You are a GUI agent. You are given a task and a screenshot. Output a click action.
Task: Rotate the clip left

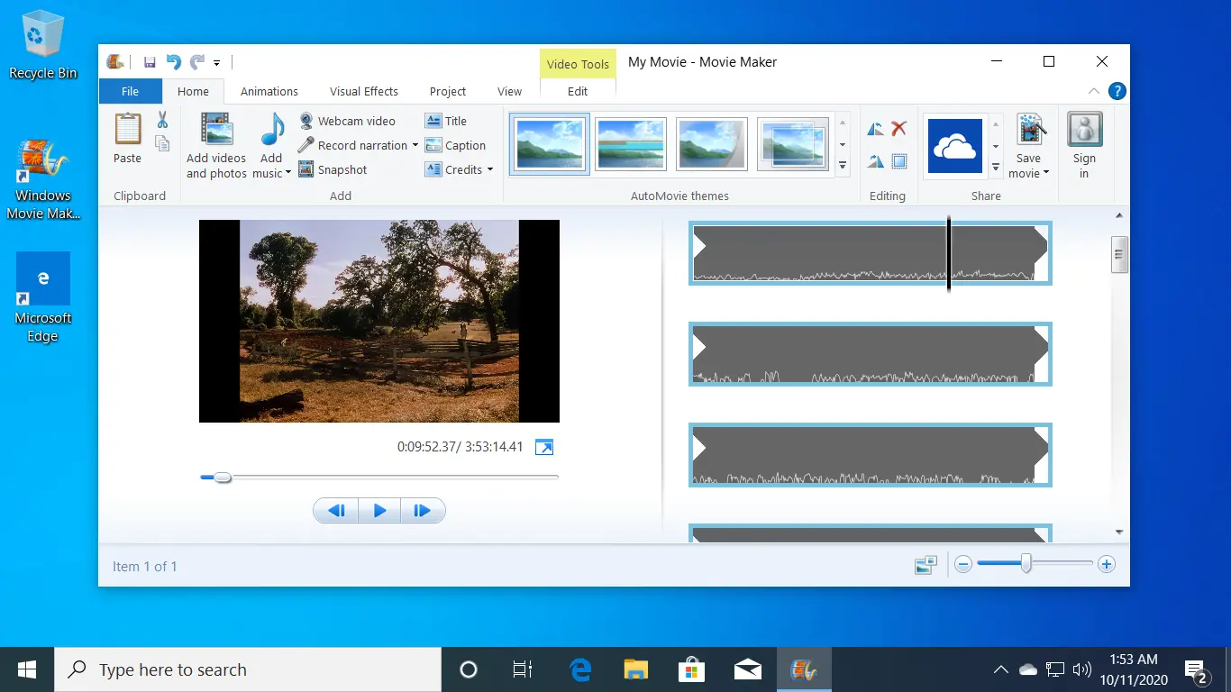pyautogui.click(x=874, y=128)
